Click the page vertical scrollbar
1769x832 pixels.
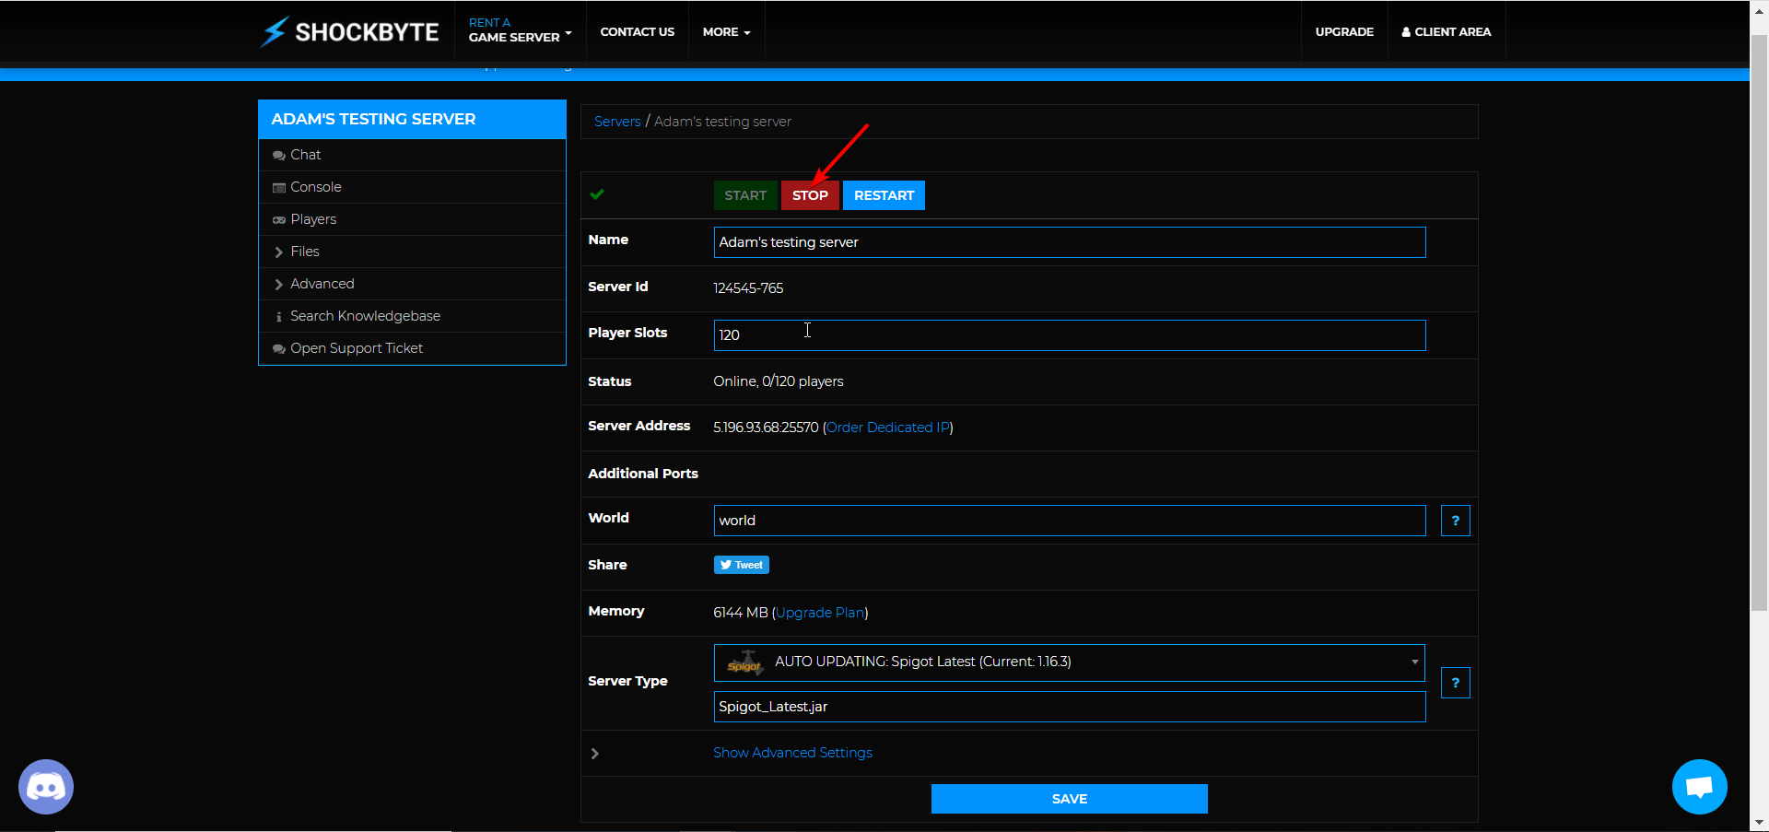(x=1759, y=322)
